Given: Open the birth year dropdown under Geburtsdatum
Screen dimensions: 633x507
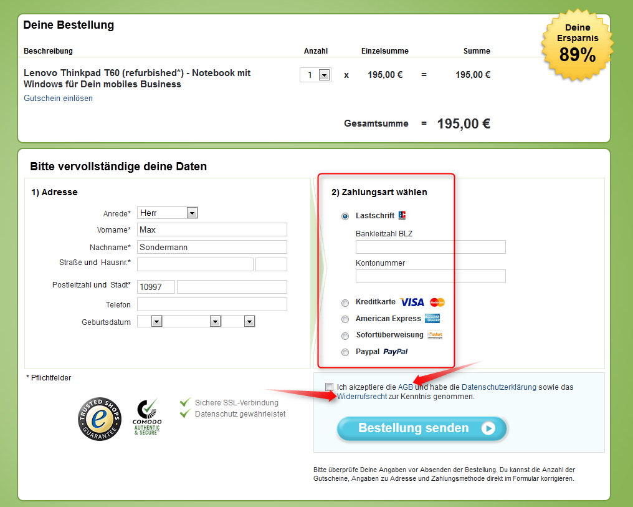Looking at the screenshot, I should coord(249,321).
